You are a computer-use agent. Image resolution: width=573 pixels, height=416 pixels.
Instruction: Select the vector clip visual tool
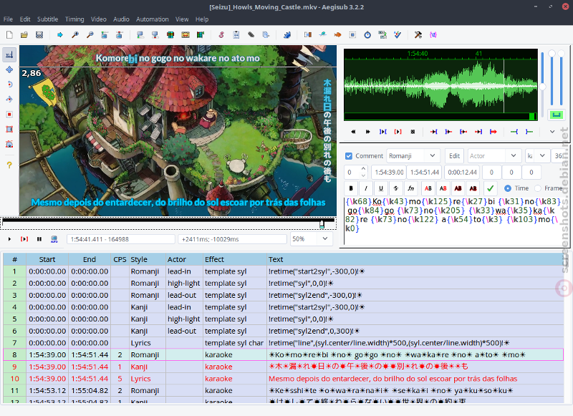click(x=9, y=144)
